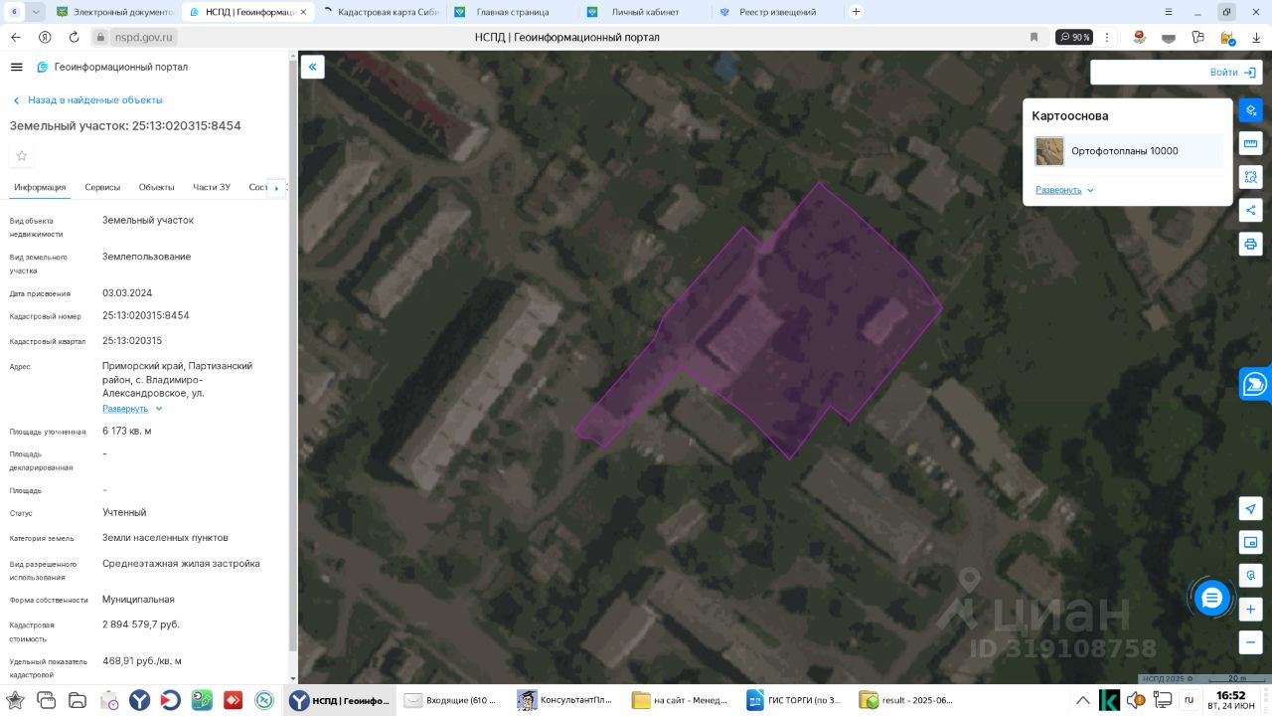
Task: Select the measure ruler tool
Action: coord(1250,143)
